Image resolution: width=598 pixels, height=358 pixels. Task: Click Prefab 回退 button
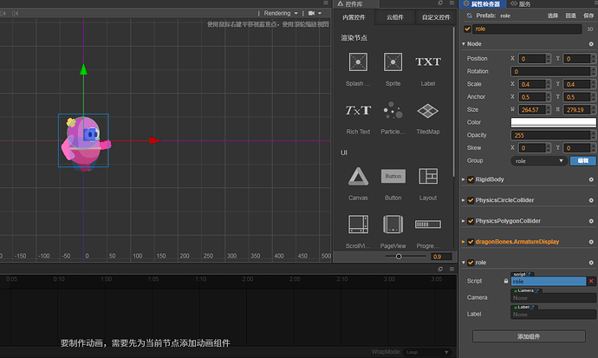click(x=570, y=16)
